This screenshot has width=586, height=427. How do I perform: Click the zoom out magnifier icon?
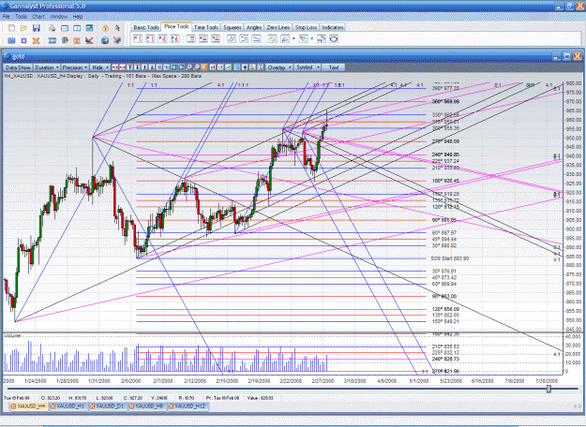(x=196, y=67)
